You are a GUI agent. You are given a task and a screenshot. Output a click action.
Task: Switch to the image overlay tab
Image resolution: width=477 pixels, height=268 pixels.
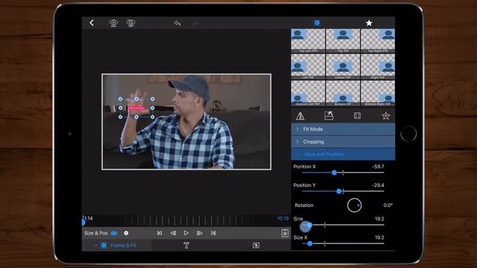coord(256,246)
